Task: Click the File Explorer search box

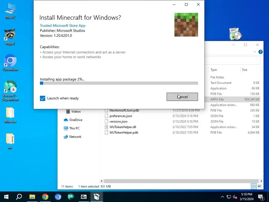Action: [x=233, y=60]
